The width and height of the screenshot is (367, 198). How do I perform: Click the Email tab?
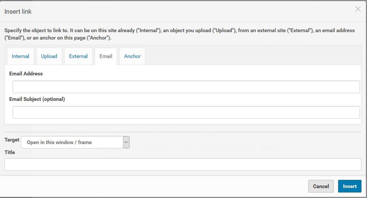click(106, 56)
